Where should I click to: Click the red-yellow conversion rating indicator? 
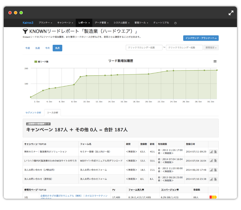click(213, 197)
